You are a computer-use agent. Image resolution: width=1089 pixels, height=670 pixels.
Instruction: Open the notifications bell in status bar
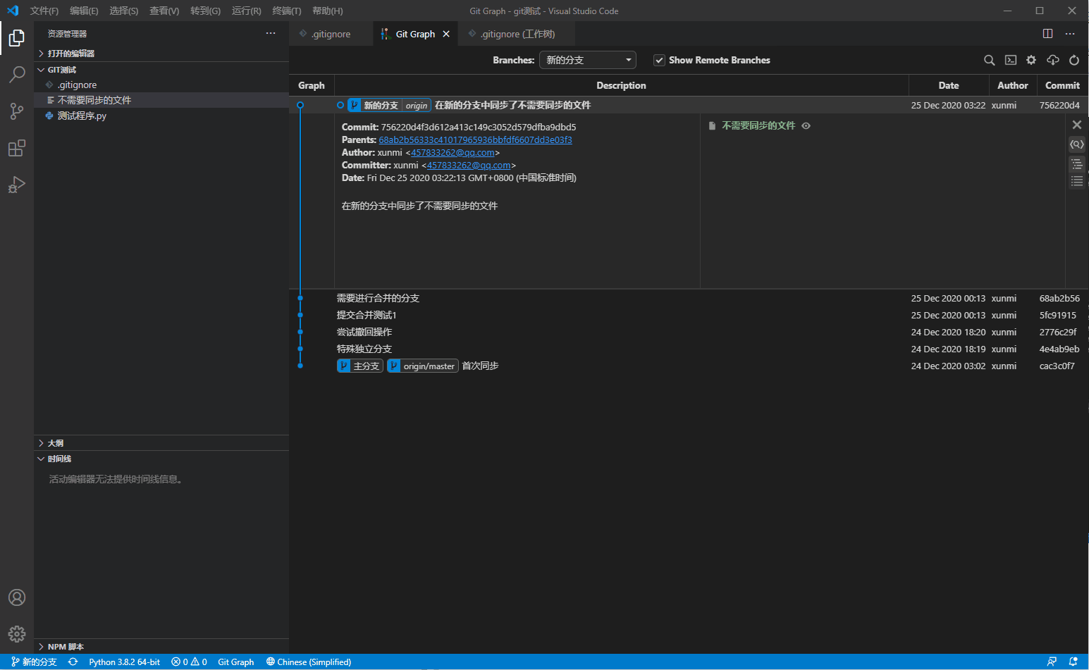1073,662
